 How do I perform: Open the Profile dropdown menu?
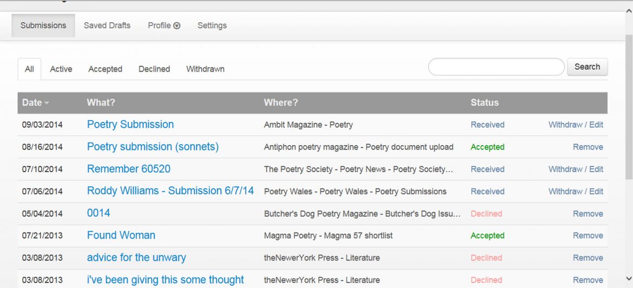pyautogui.click(x=164, y=25)
